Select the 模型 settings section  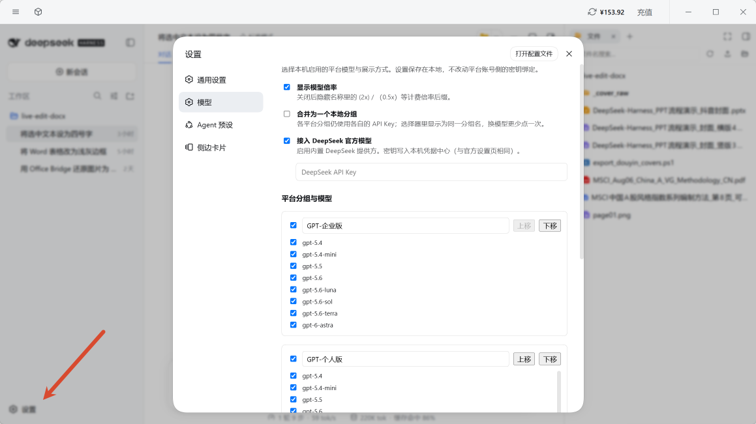point(221,102)
